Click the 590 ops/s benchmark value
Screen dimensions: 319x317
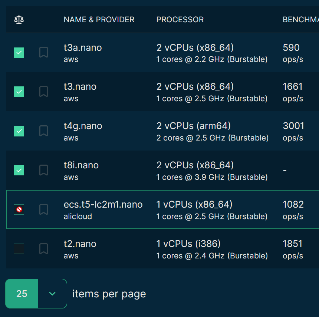[x=293, y=53]
